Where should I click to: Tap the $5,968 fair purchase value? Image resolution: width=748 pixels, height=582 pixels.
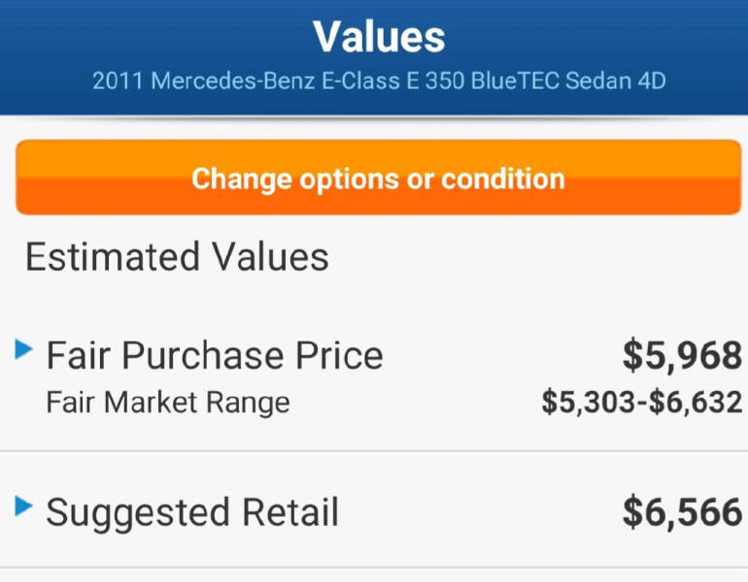(682, 356)
